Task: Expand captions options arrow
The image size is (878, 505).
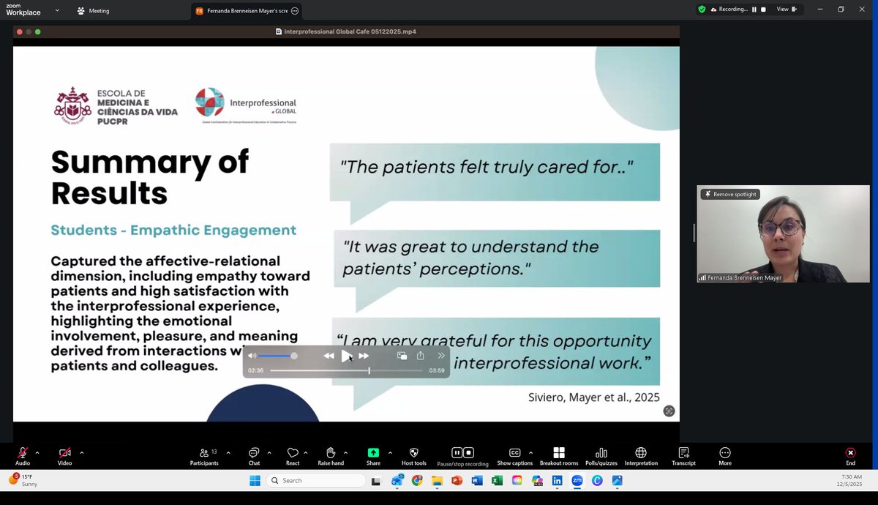Action: tap(530, 452)
